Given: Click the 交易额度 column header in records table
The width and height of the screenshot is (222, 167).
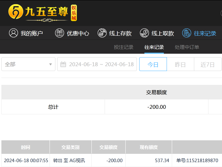Looking at the screenshot, I should click(108, 147).
